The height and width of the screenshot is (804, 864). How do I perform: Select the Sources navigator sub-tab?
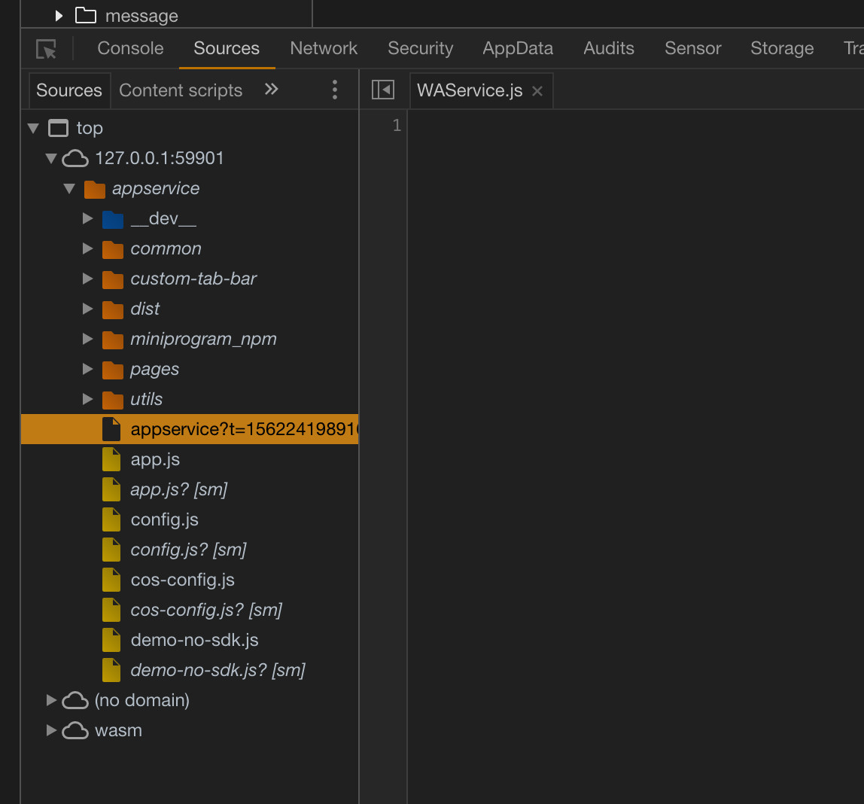[x=69, y=90]
